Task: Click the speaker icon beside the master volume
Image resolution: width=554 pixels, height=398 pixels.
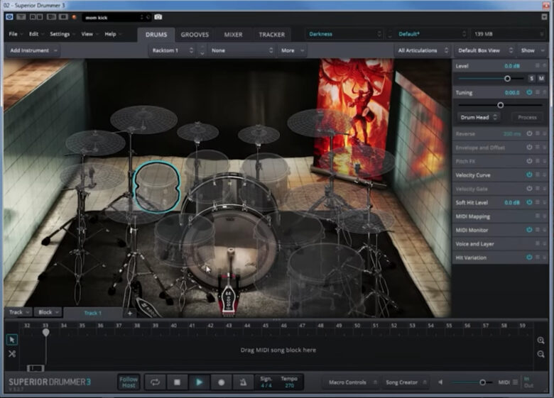Action: (x=440, y=382)
